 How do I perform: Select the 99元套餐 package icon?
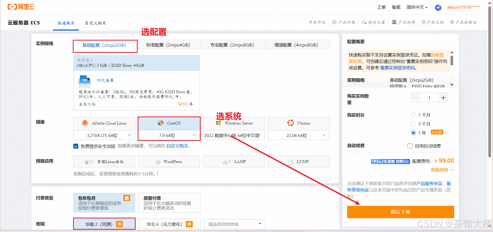[85, 81]
